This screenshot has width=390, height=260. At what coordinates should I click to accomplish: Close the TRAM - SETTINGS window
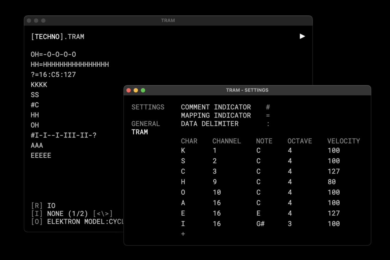pos(129,90)
